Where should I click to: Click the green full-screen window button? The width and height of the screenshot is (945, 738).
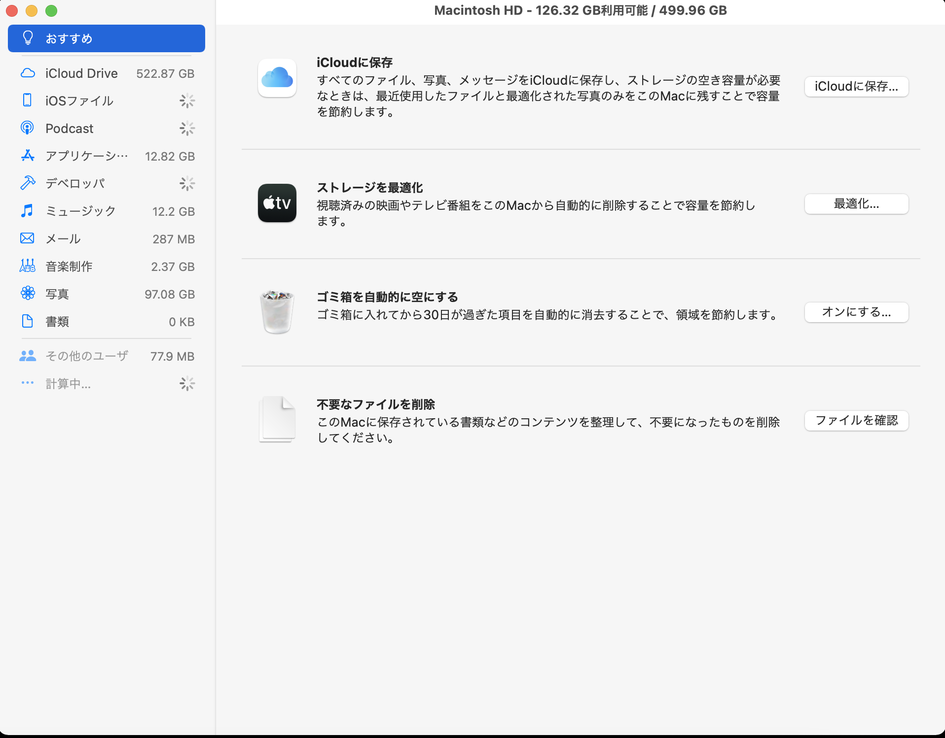[x=51, y=10]
